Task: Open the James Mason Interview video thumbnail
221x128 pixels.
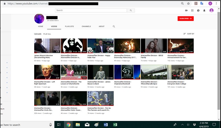Action: 47,46
